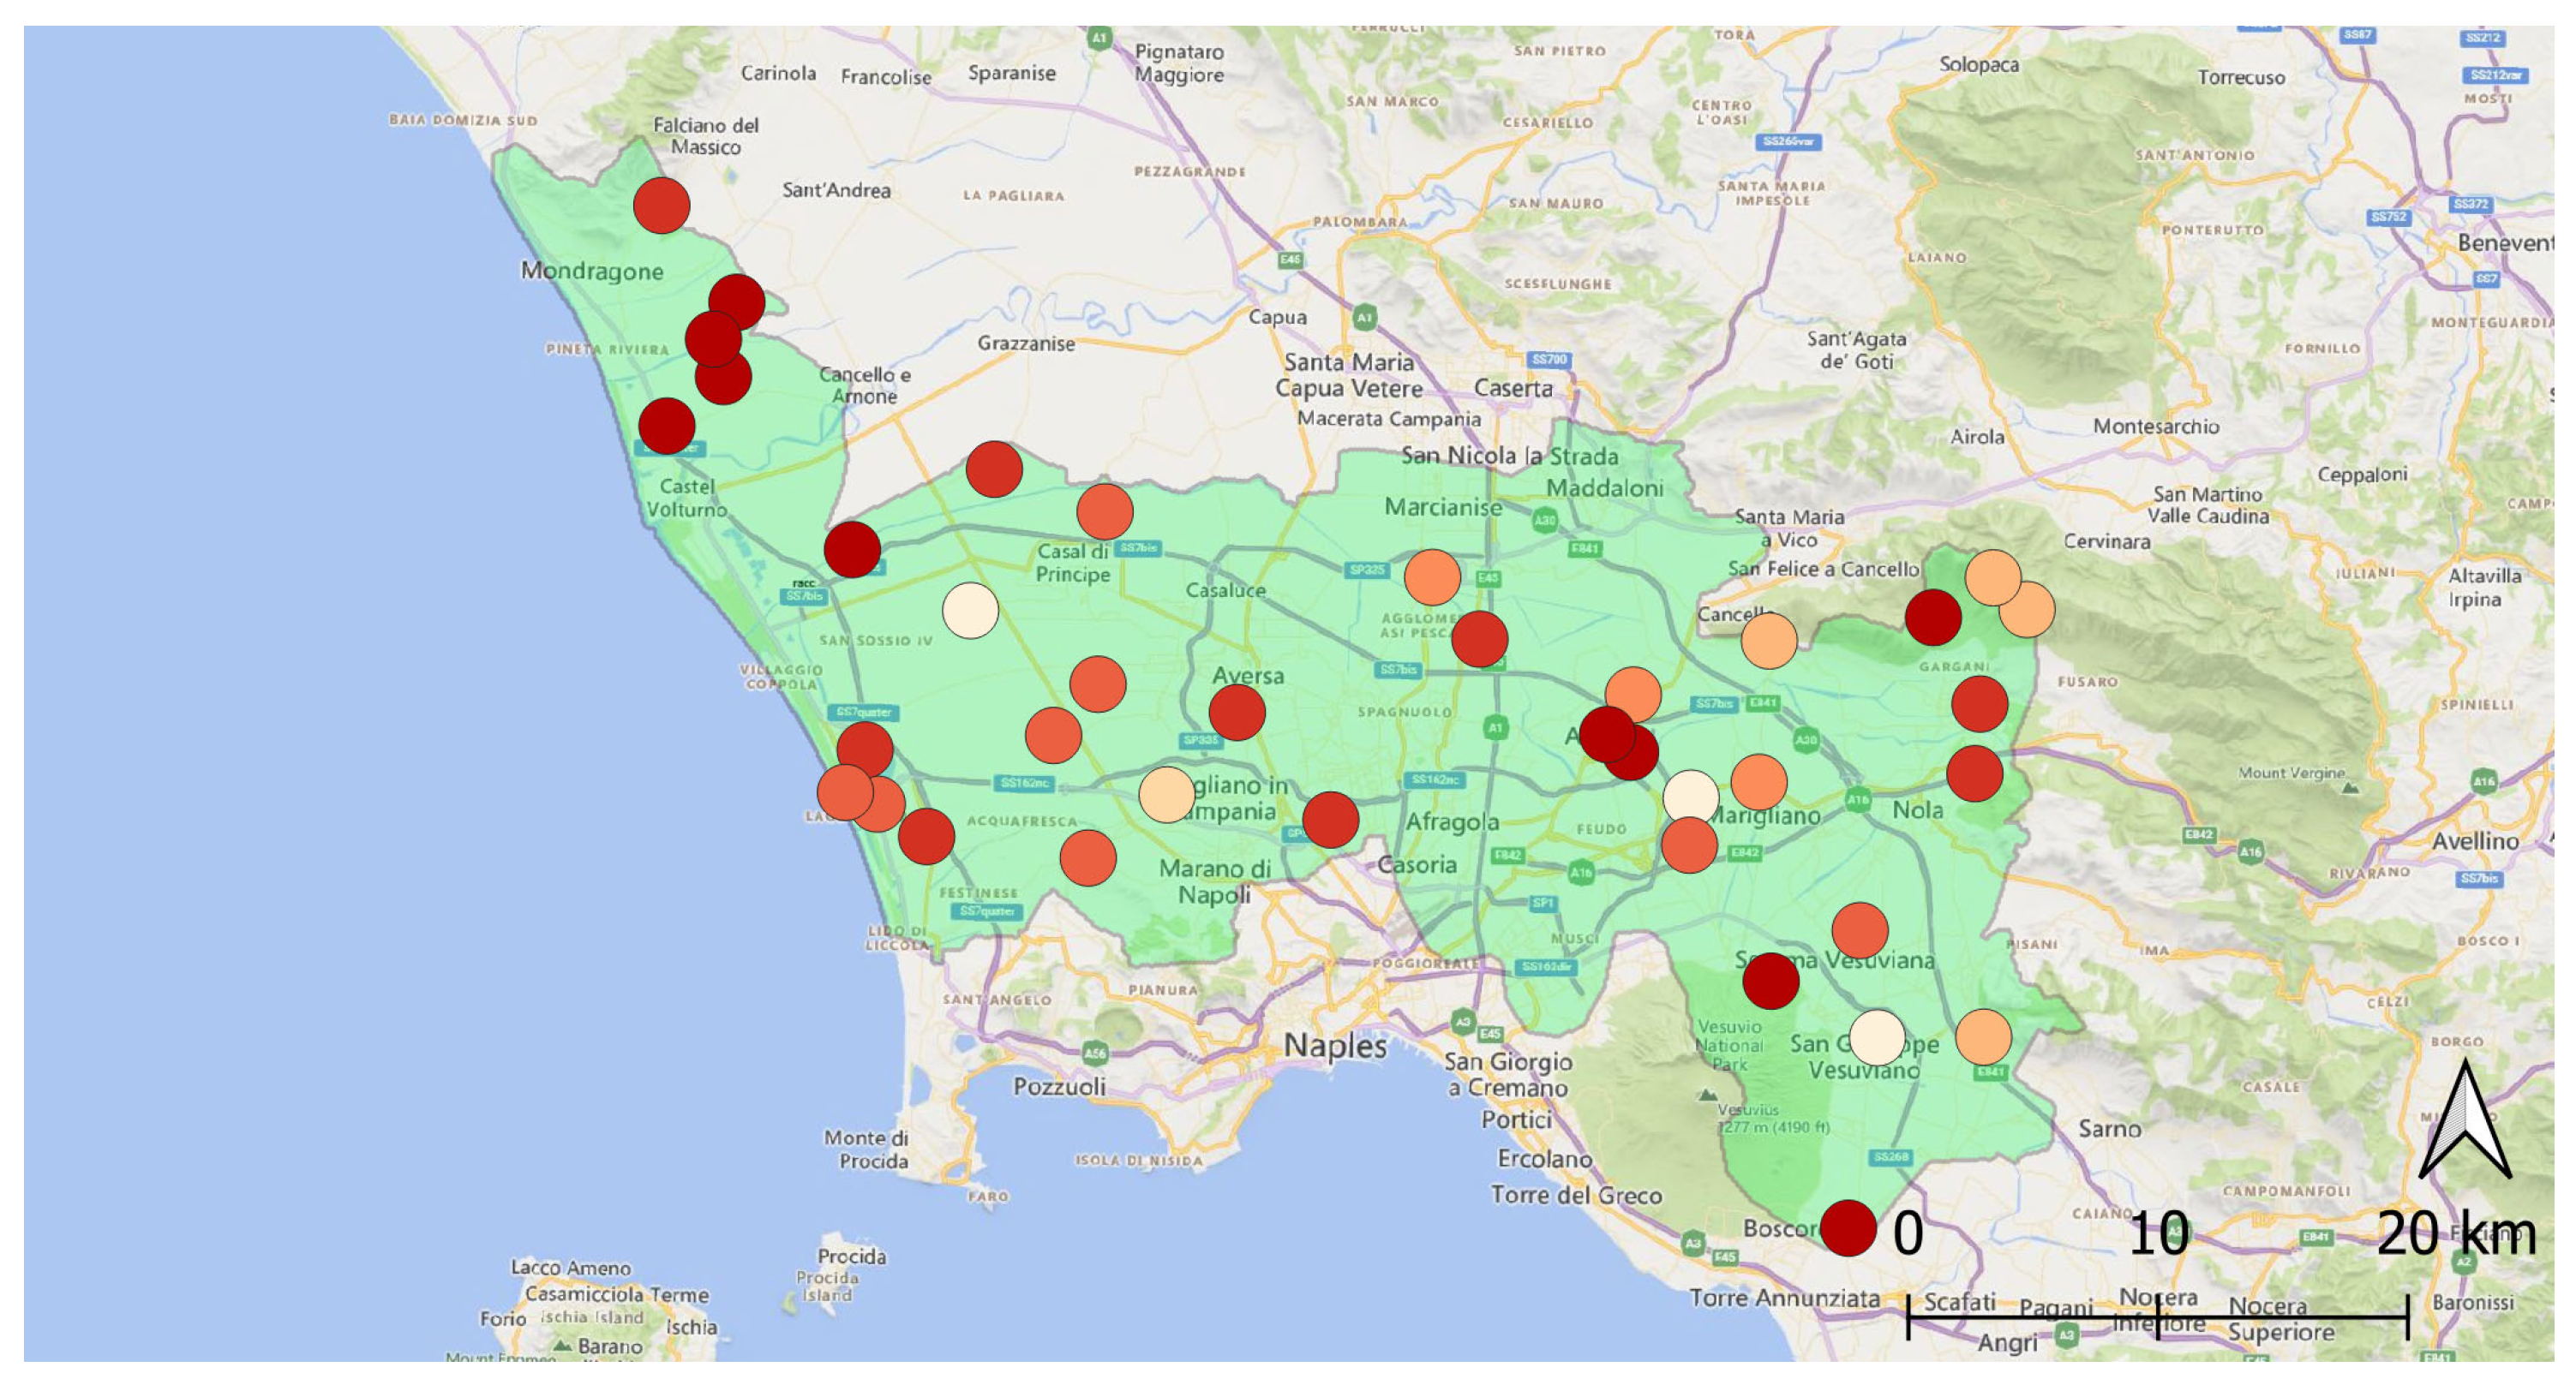The width and height of the screenshot is (2576, 1385).
Task: Click the Vesuvius mountain peak symbol
Action: click(1708, 1096)
